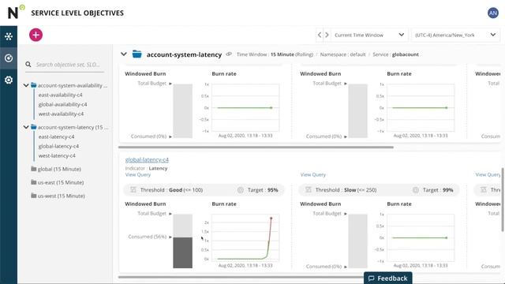This screenshot has height=284, width=505.
Task: Click target icon beside Target 99%
Action: [416, 190]
